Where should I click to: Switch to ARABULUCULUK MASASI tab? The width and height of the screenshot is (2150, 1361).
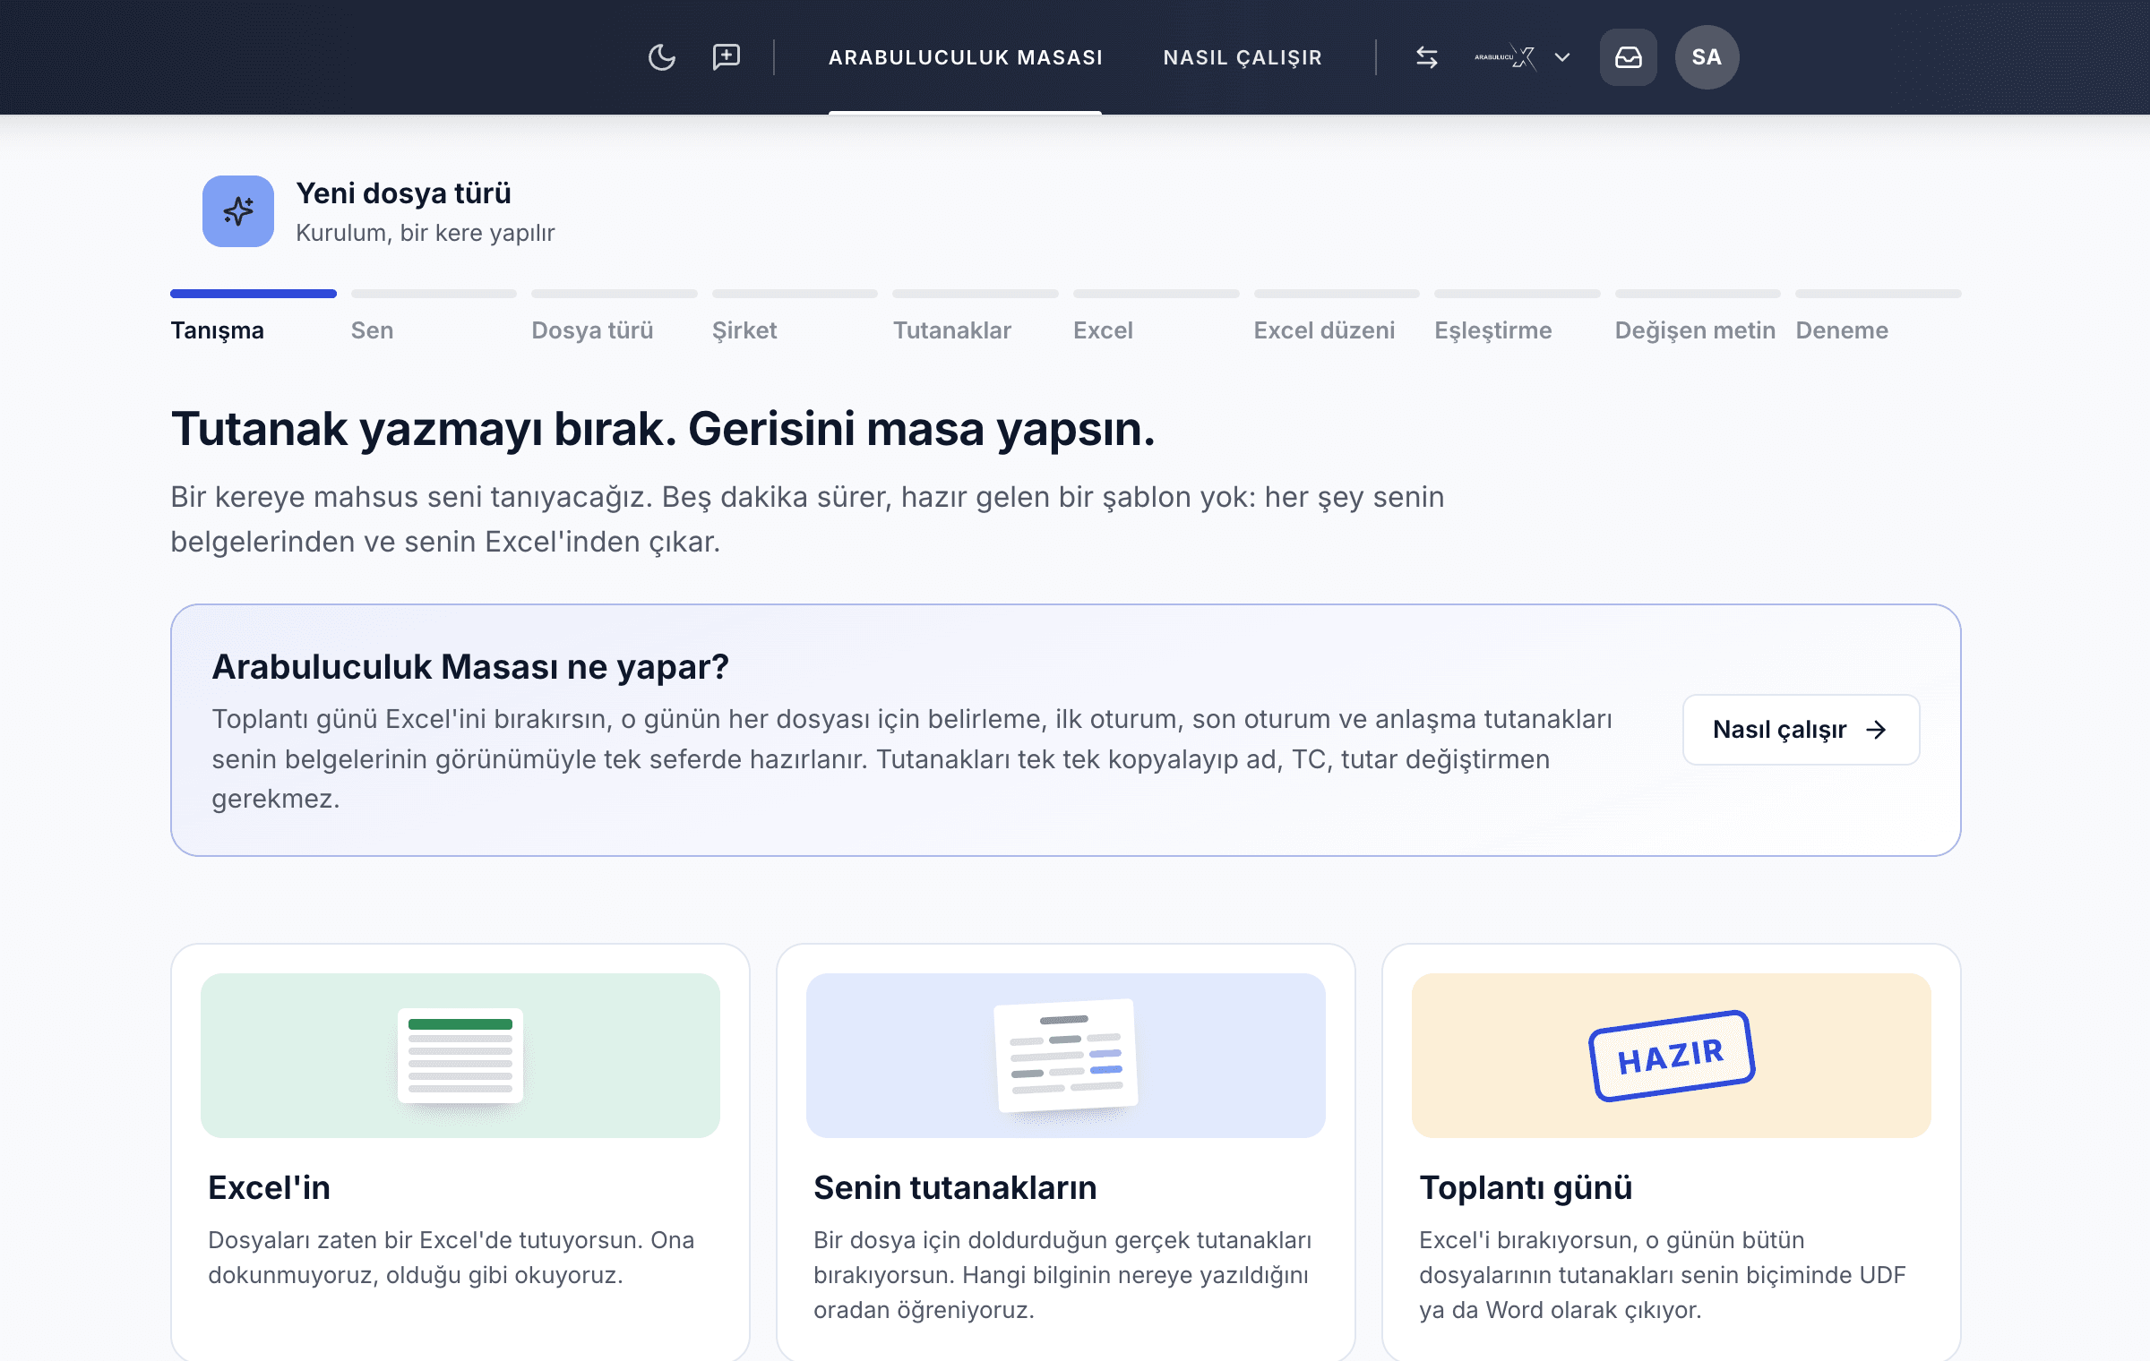965,57
